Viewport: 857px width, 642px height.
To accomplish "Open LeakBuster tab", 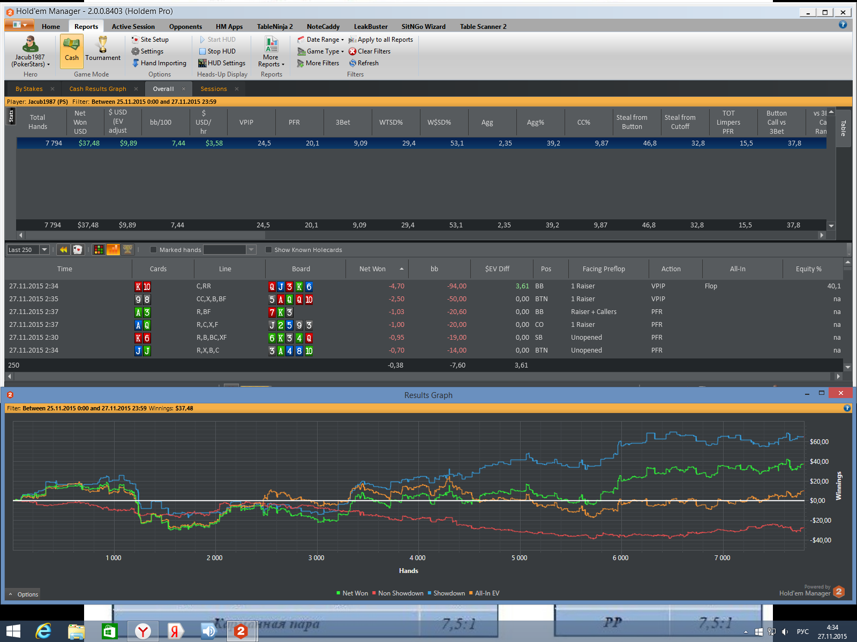I will 371,26.
